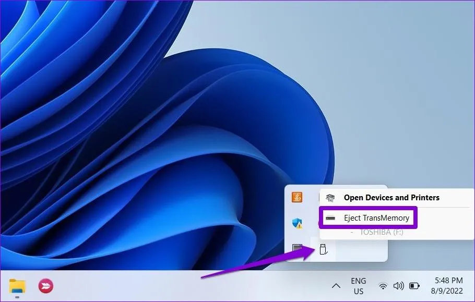
Task: Open File Explorer from the taskbar
Action: (x=17, y=286)
